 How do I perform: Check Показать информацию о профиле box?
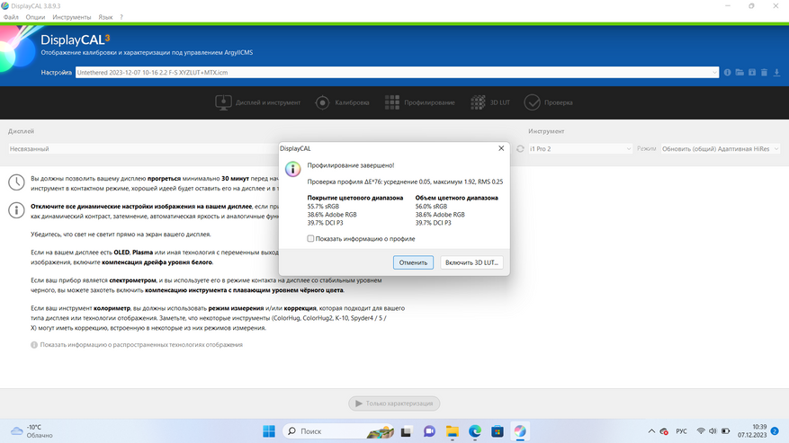point(310,239)
